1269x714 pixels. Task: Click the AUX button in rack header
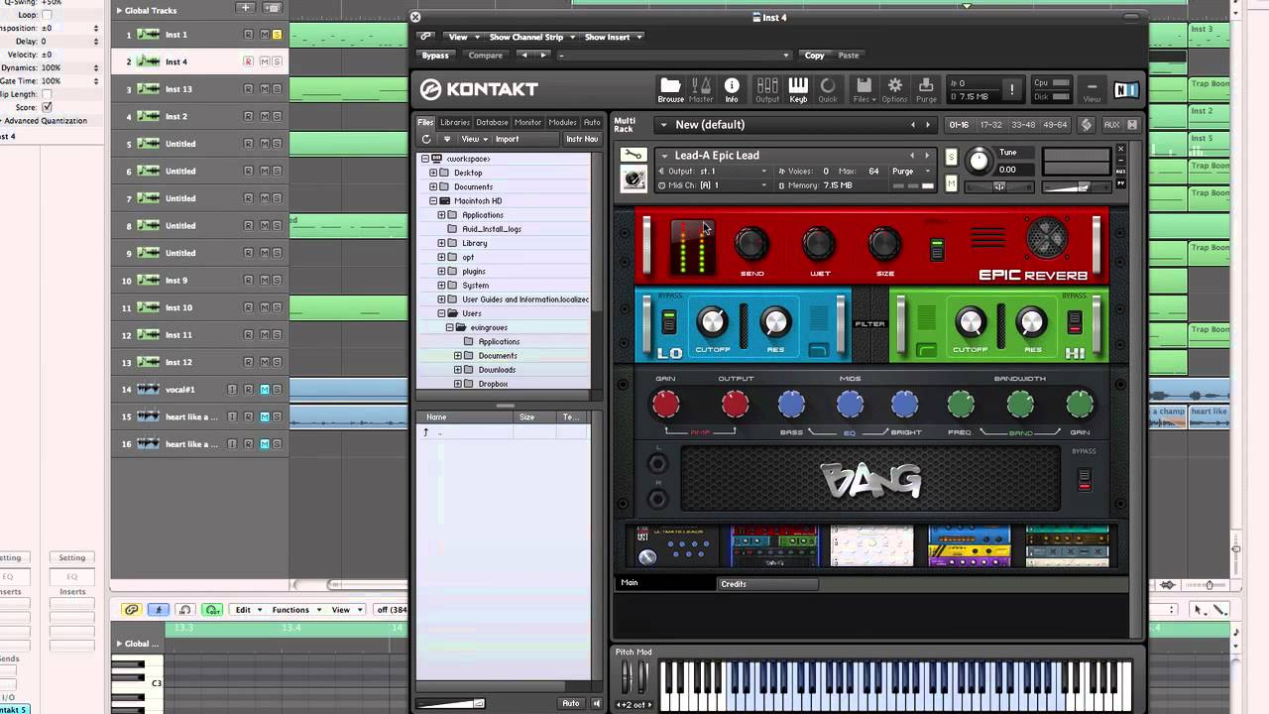click(x=1111, y=125)
